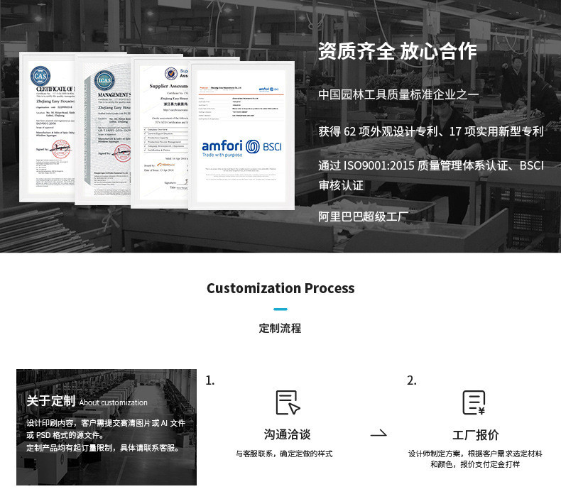
Task: Click the blue divider under Customization Process
Action: click(280, 309)
